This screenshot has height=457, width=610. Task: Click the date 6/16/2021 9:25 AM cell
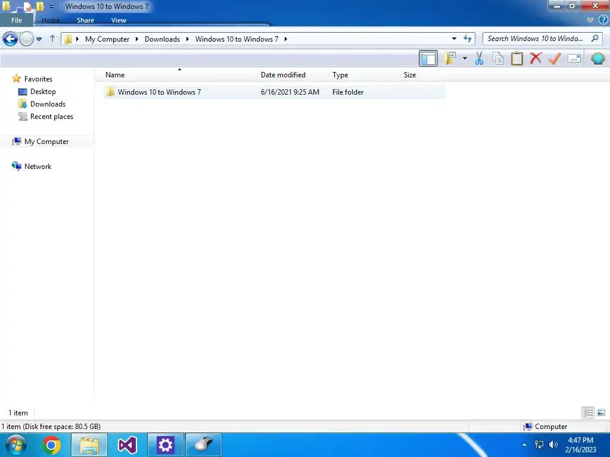tap(290, 92)
